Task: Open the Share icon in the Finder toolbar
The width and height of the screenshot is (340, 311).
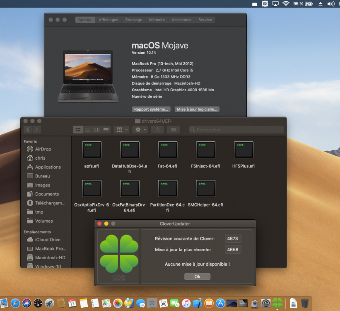Action: (158, 130)
